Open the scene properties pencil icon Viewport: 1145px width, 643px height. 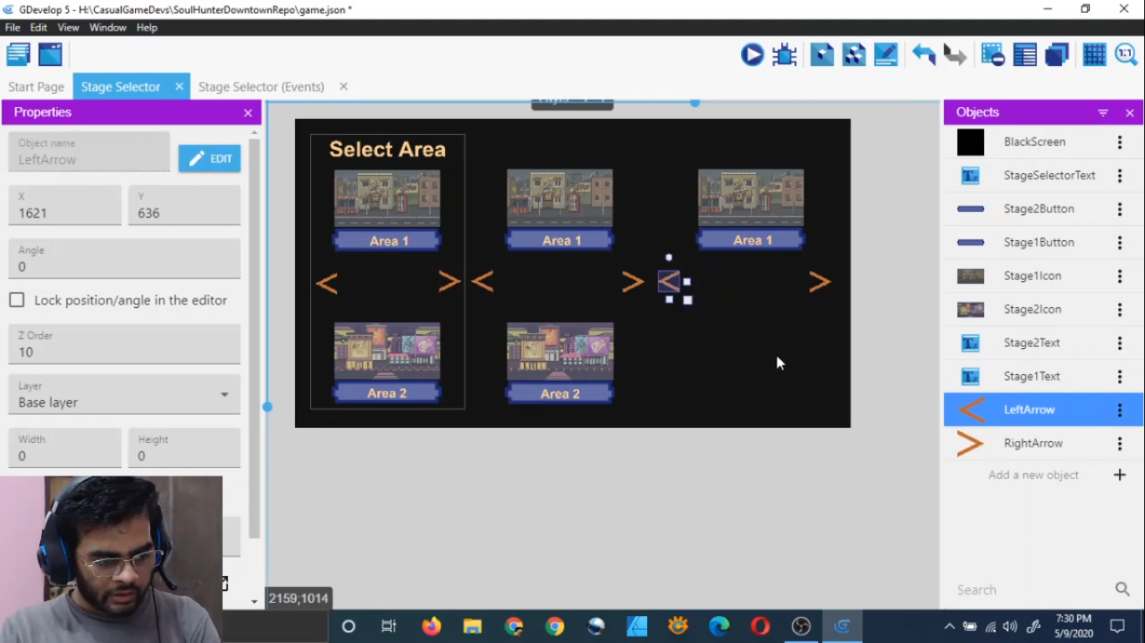point(886,55)
